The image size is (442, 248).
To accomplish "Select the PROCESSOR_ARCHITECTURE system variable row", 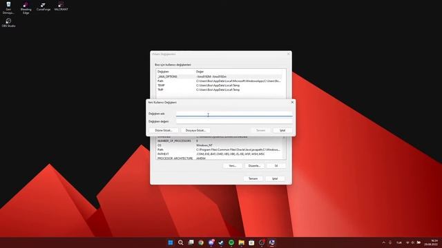I will (x=219, y=158).
